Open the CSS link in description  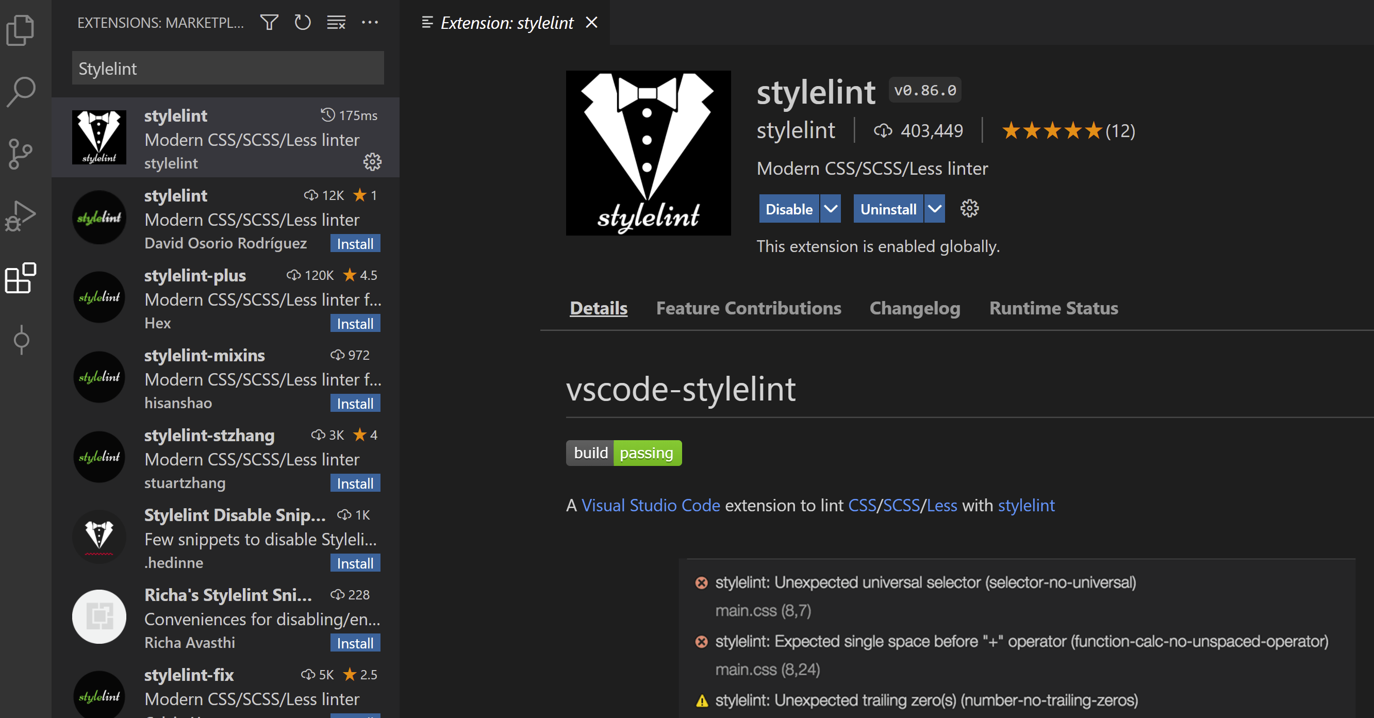point(862,505)
